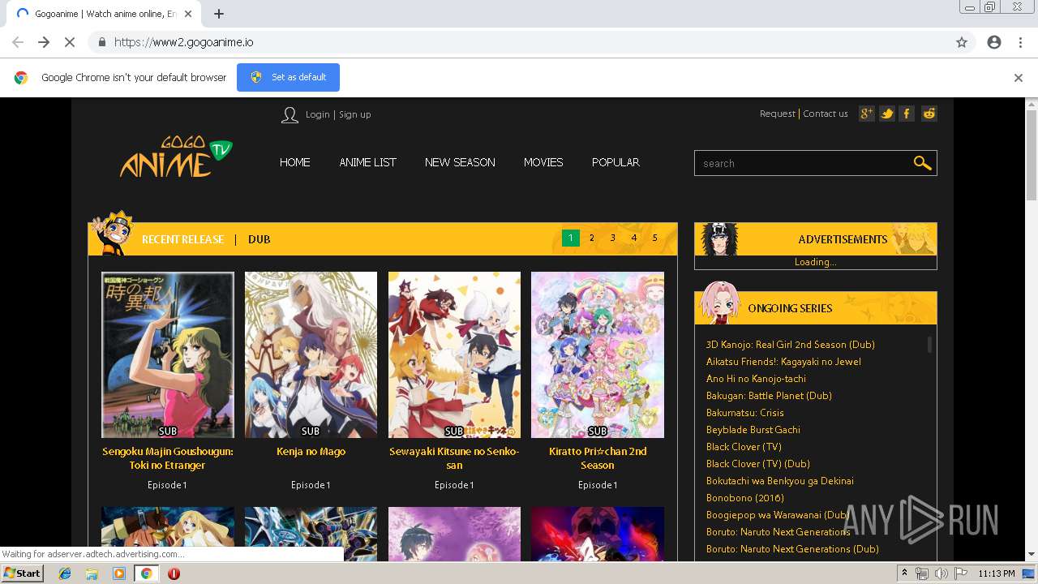The height and width of the screenshot is (584, 1038).
Task: Dismiss the default browser notification bar
Action: tap(1019, 78)
